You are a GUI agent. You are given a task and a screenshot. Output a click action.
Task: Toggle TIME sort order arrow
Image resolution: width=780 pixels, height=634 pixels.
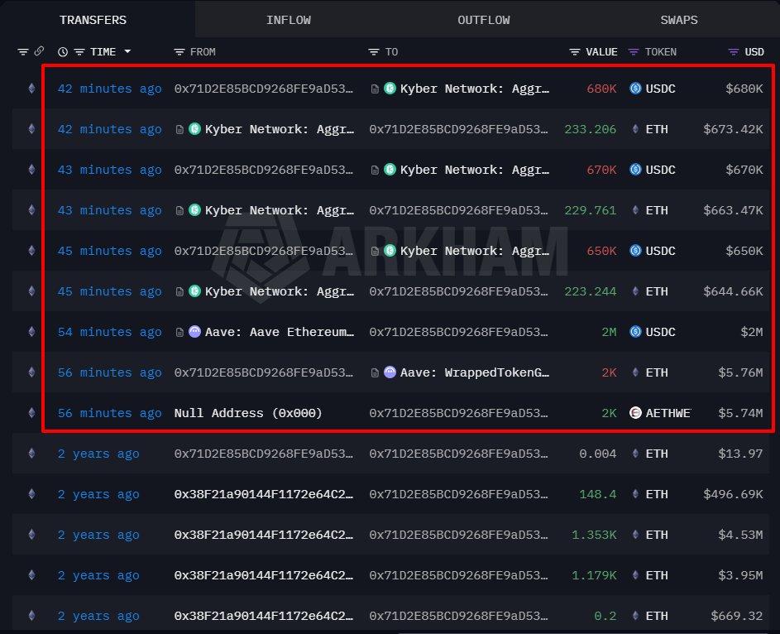[127, 52]
